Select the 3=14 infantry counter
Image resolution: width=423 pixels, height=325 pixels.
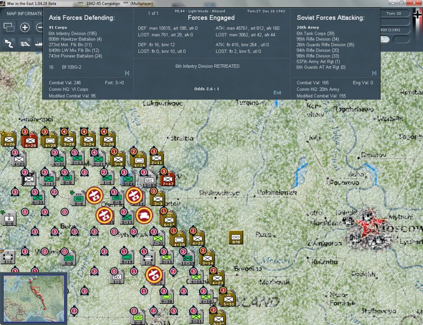pos(207,258)
